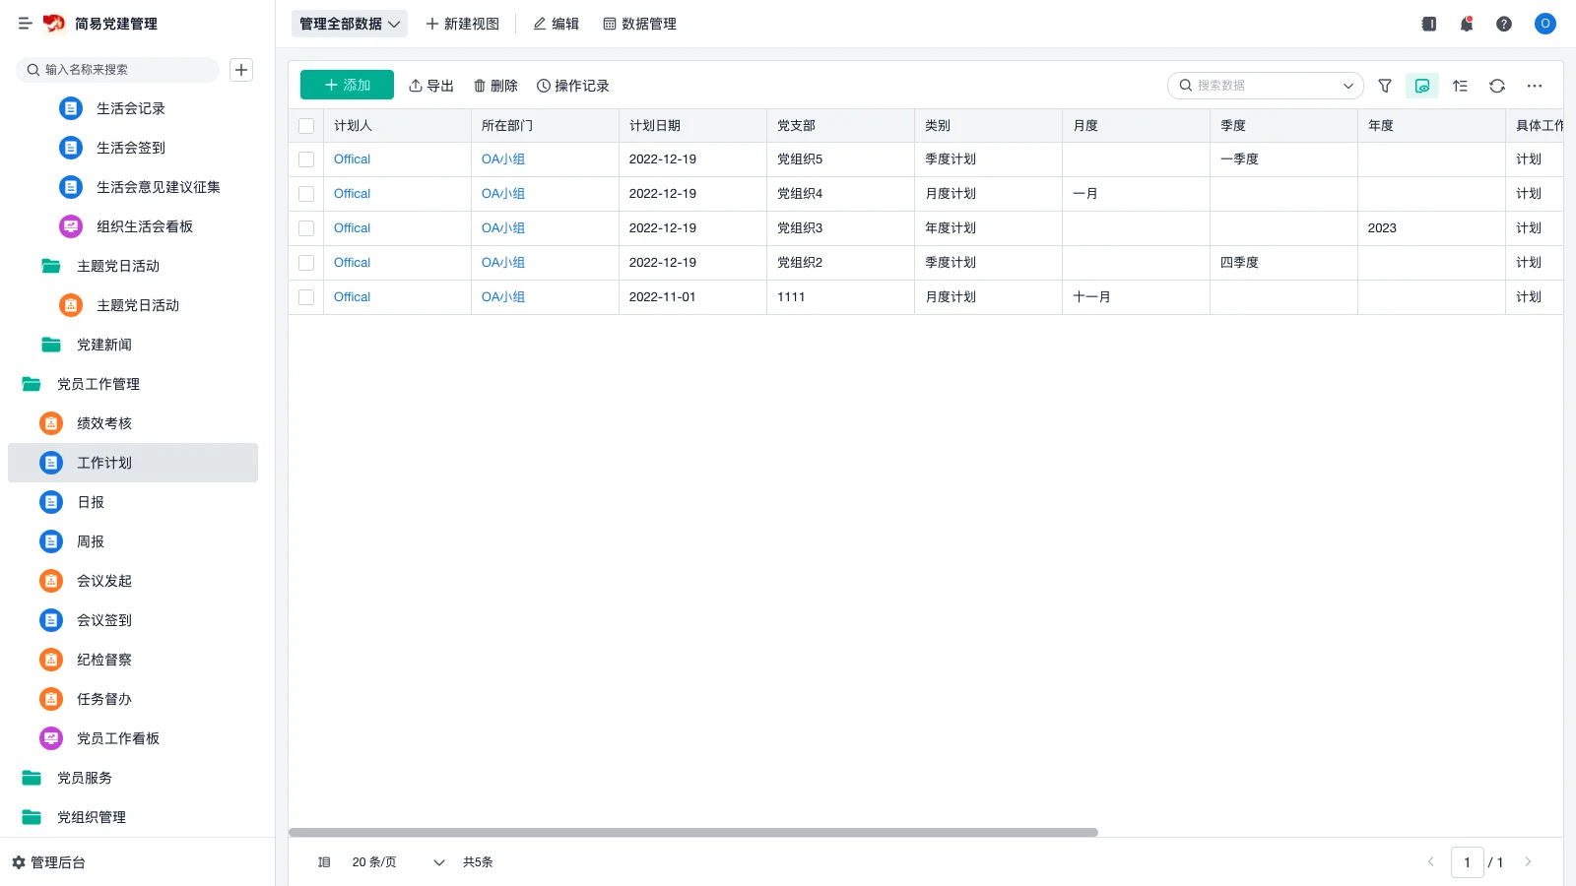
Task: Click the green 添加 button
Action: pos(347,85)
